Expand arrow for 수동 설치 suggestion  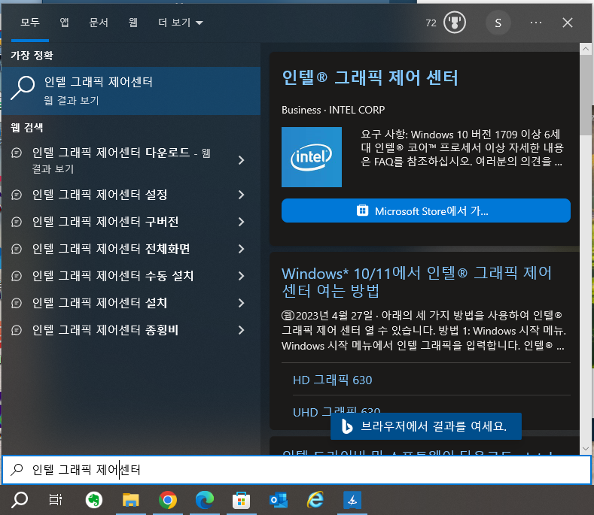pyautogui.click(x=242, y=276)
